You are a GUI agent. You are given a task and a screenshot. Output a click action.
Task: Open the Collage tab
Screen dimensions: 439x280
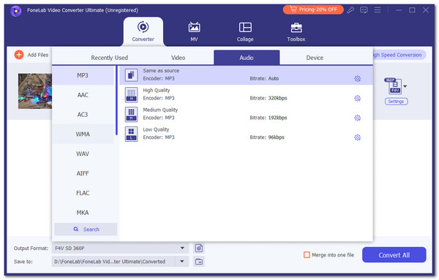pyautogui.click(x=245, y=31)
